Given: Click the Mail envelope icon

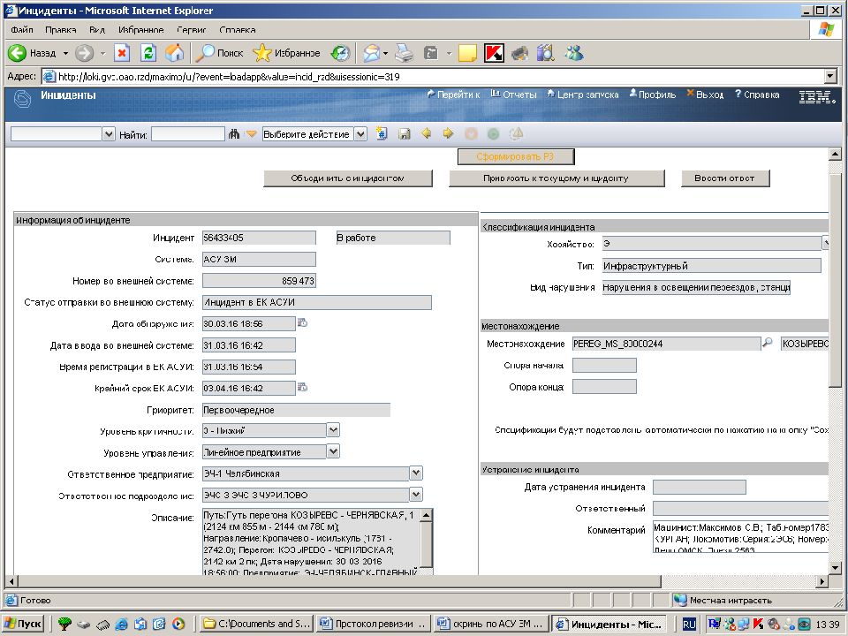Looking at the screenshot, I should (372, 53).
